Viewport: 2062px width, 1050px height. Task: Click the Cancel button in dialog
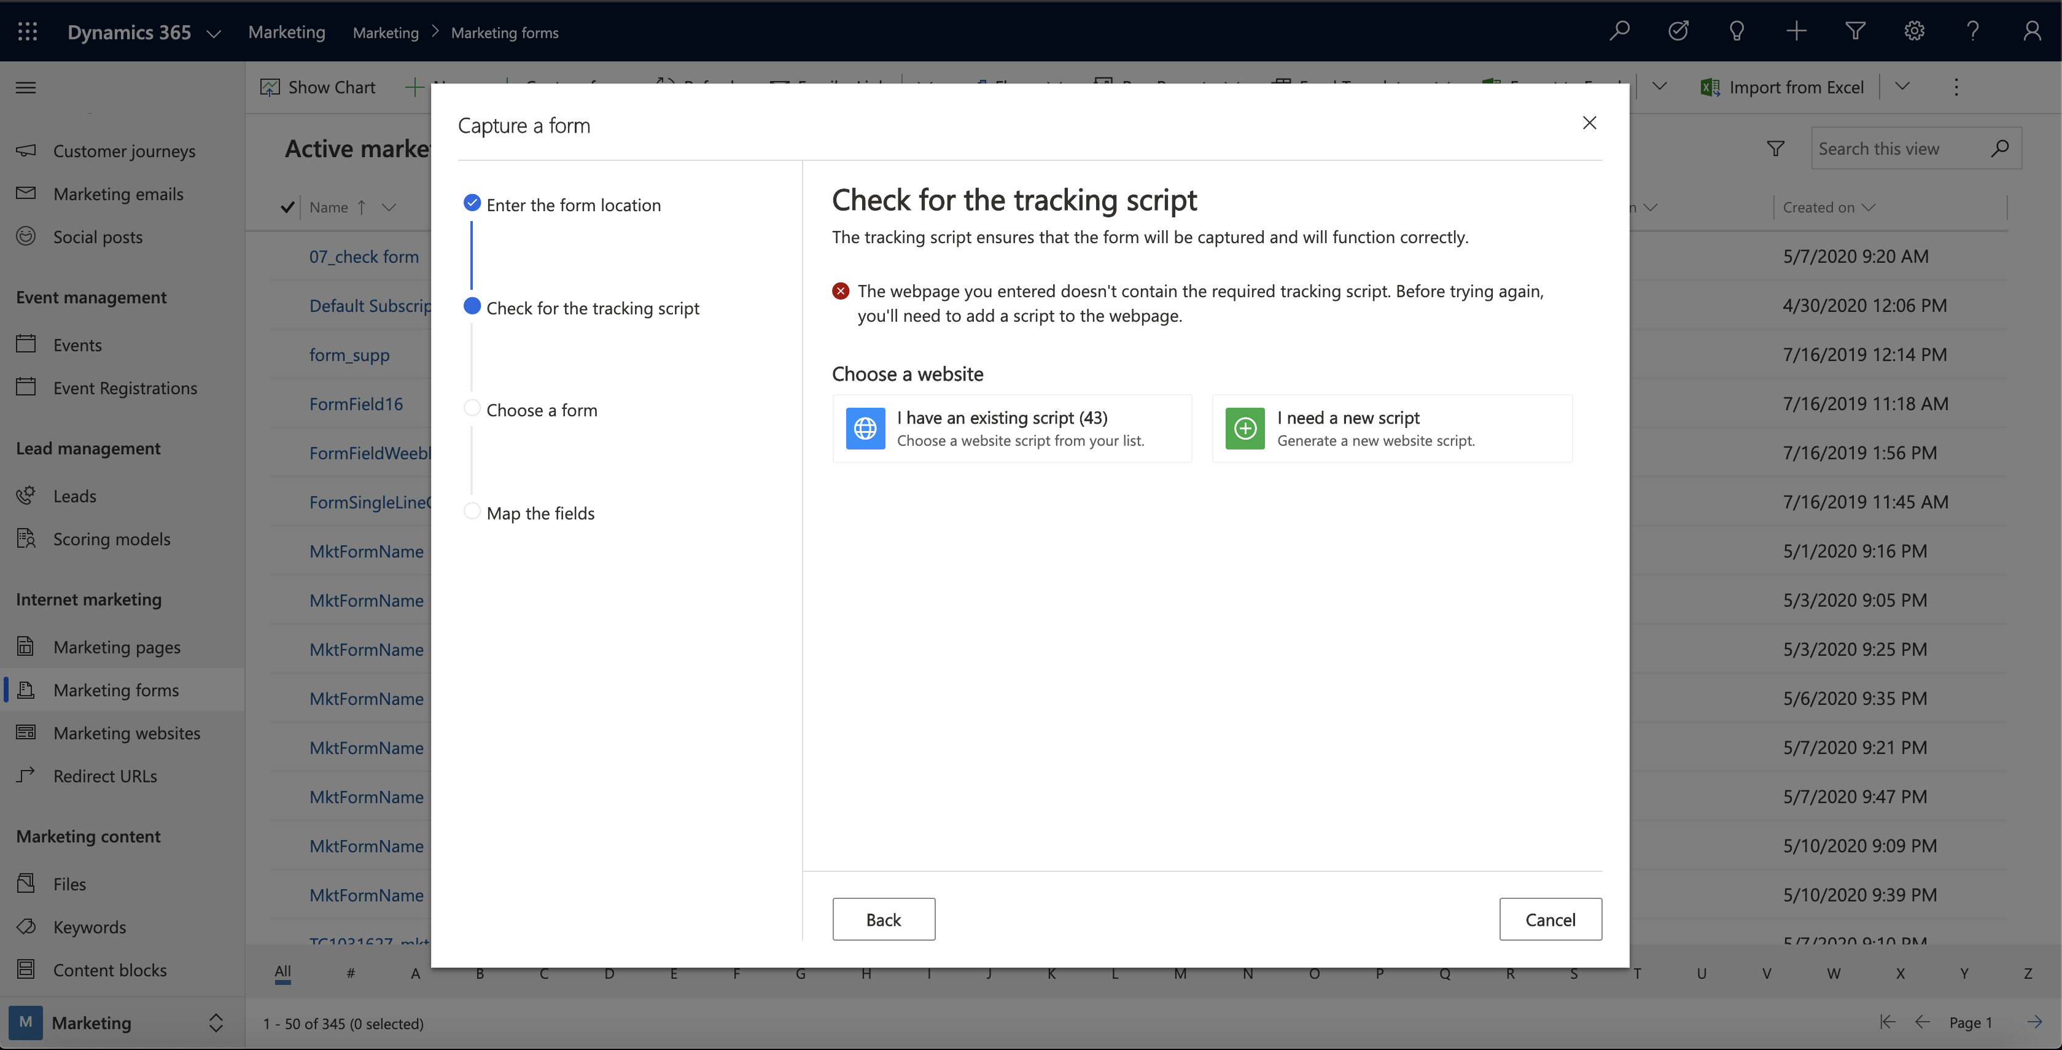(1550, 919)
